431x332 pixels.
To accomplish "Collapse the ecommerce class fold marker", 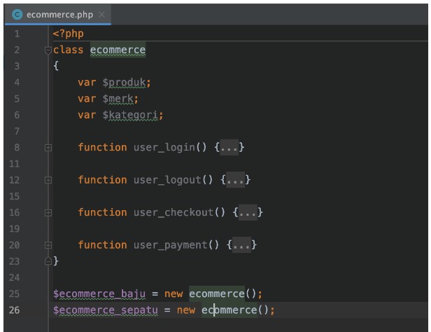I will pos(48,50).
